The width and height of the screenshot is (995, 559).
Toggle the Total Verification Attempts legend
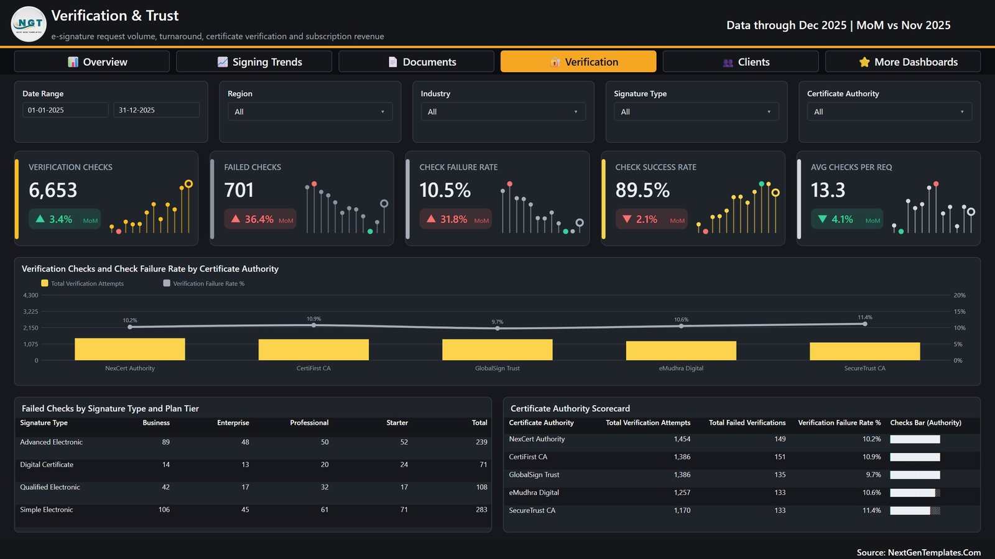click(82, 283)
